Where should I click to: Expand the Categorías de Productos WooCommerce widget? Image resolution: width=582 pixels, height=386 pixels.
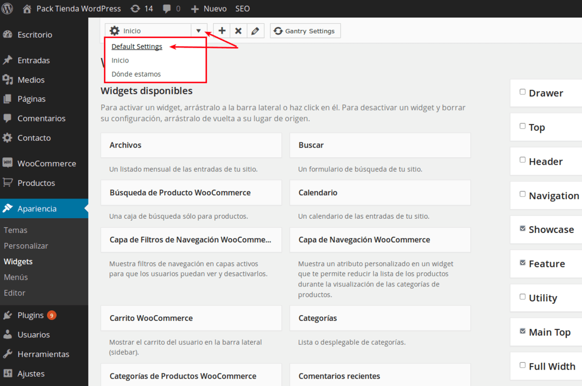(191, 374)
